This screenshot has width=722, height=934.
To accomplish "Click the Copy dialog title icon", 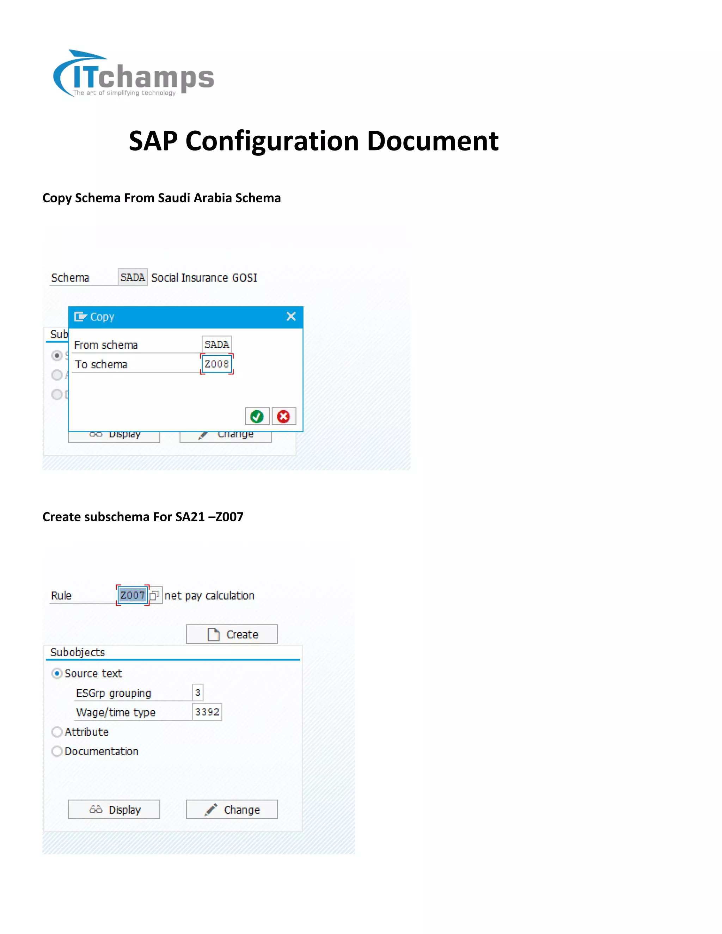I will [80, 317].
